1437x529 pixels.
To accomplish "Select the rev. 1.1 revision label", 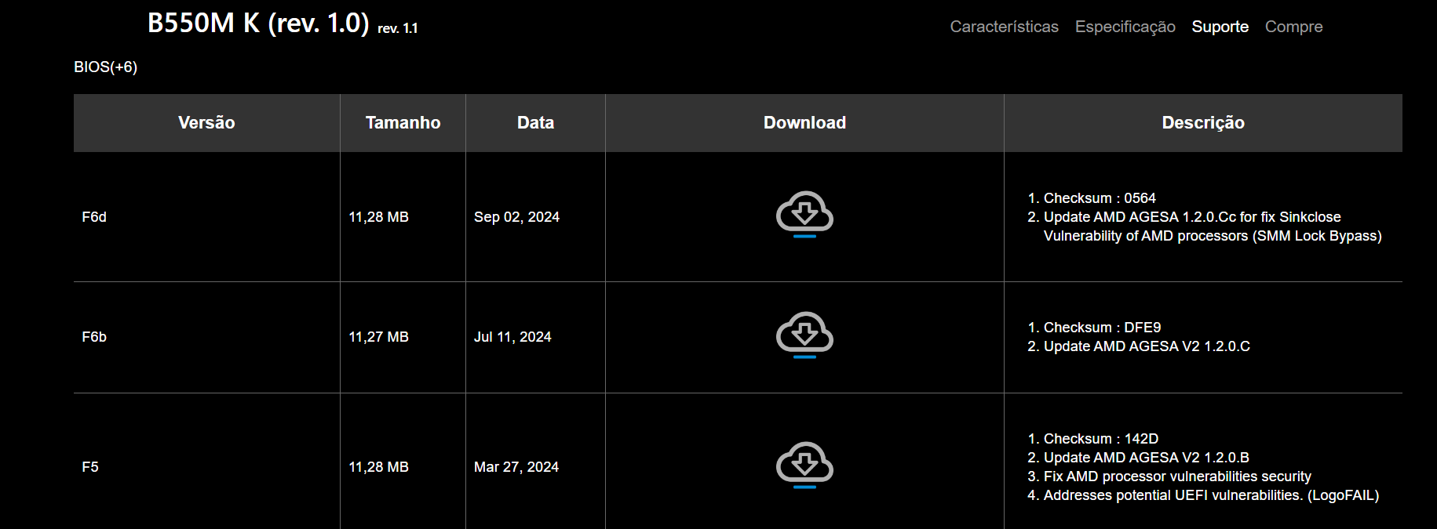I will point(398,28).
